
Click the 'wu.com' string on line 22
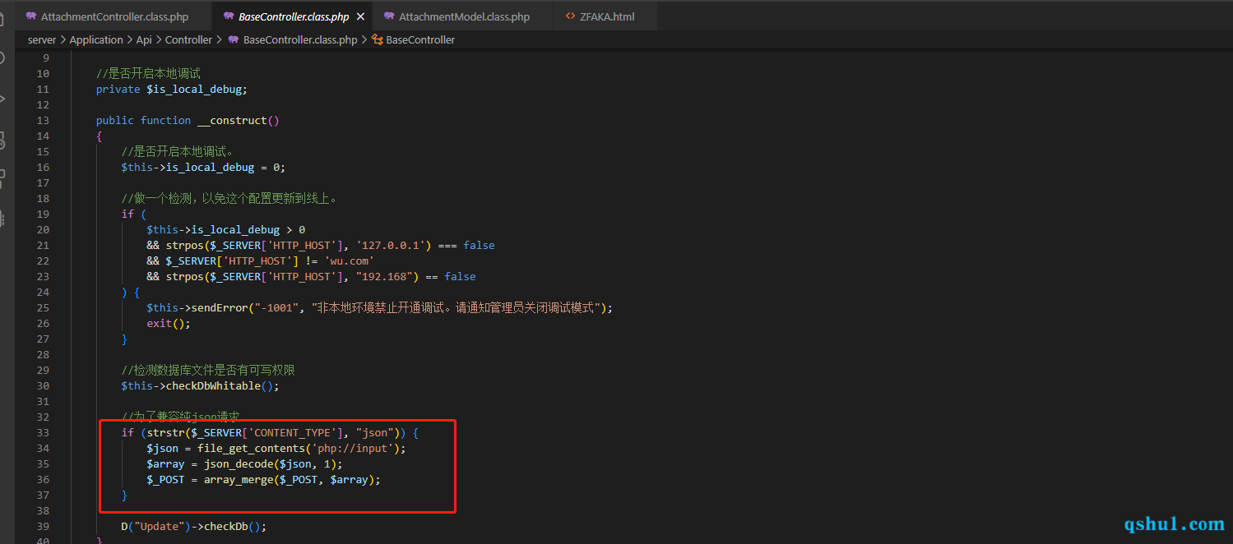[x=349, y=260]
